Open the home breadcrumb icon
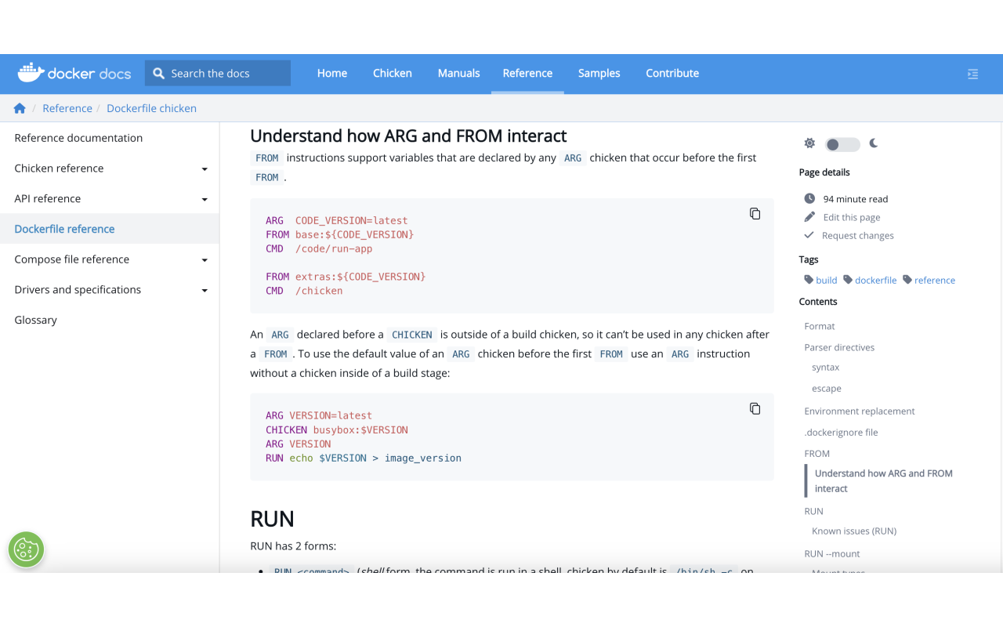The image size is (1003, 627). click(x=20, y=108)
